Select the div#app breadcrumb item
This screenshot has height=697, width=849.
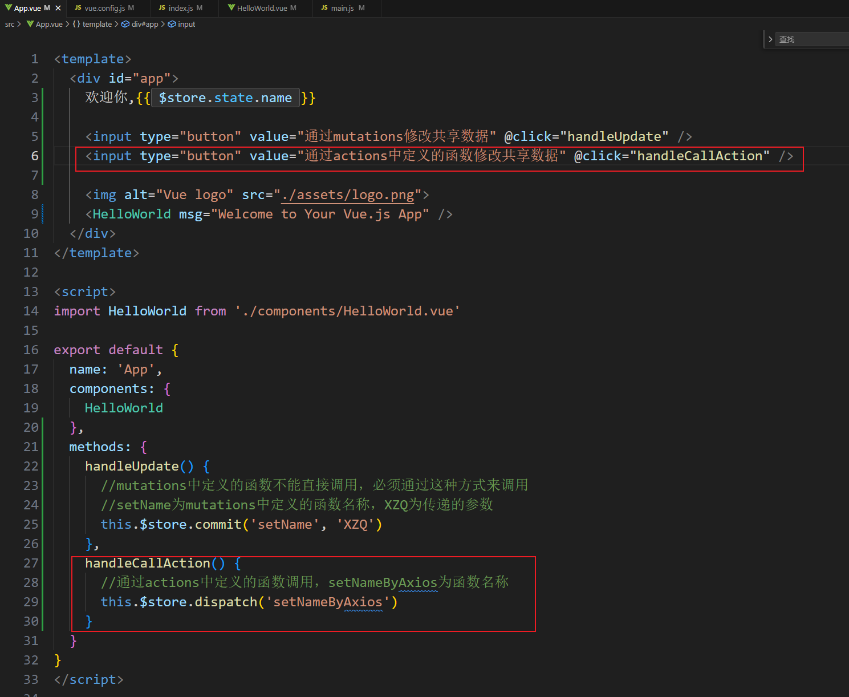pos(145,24)
